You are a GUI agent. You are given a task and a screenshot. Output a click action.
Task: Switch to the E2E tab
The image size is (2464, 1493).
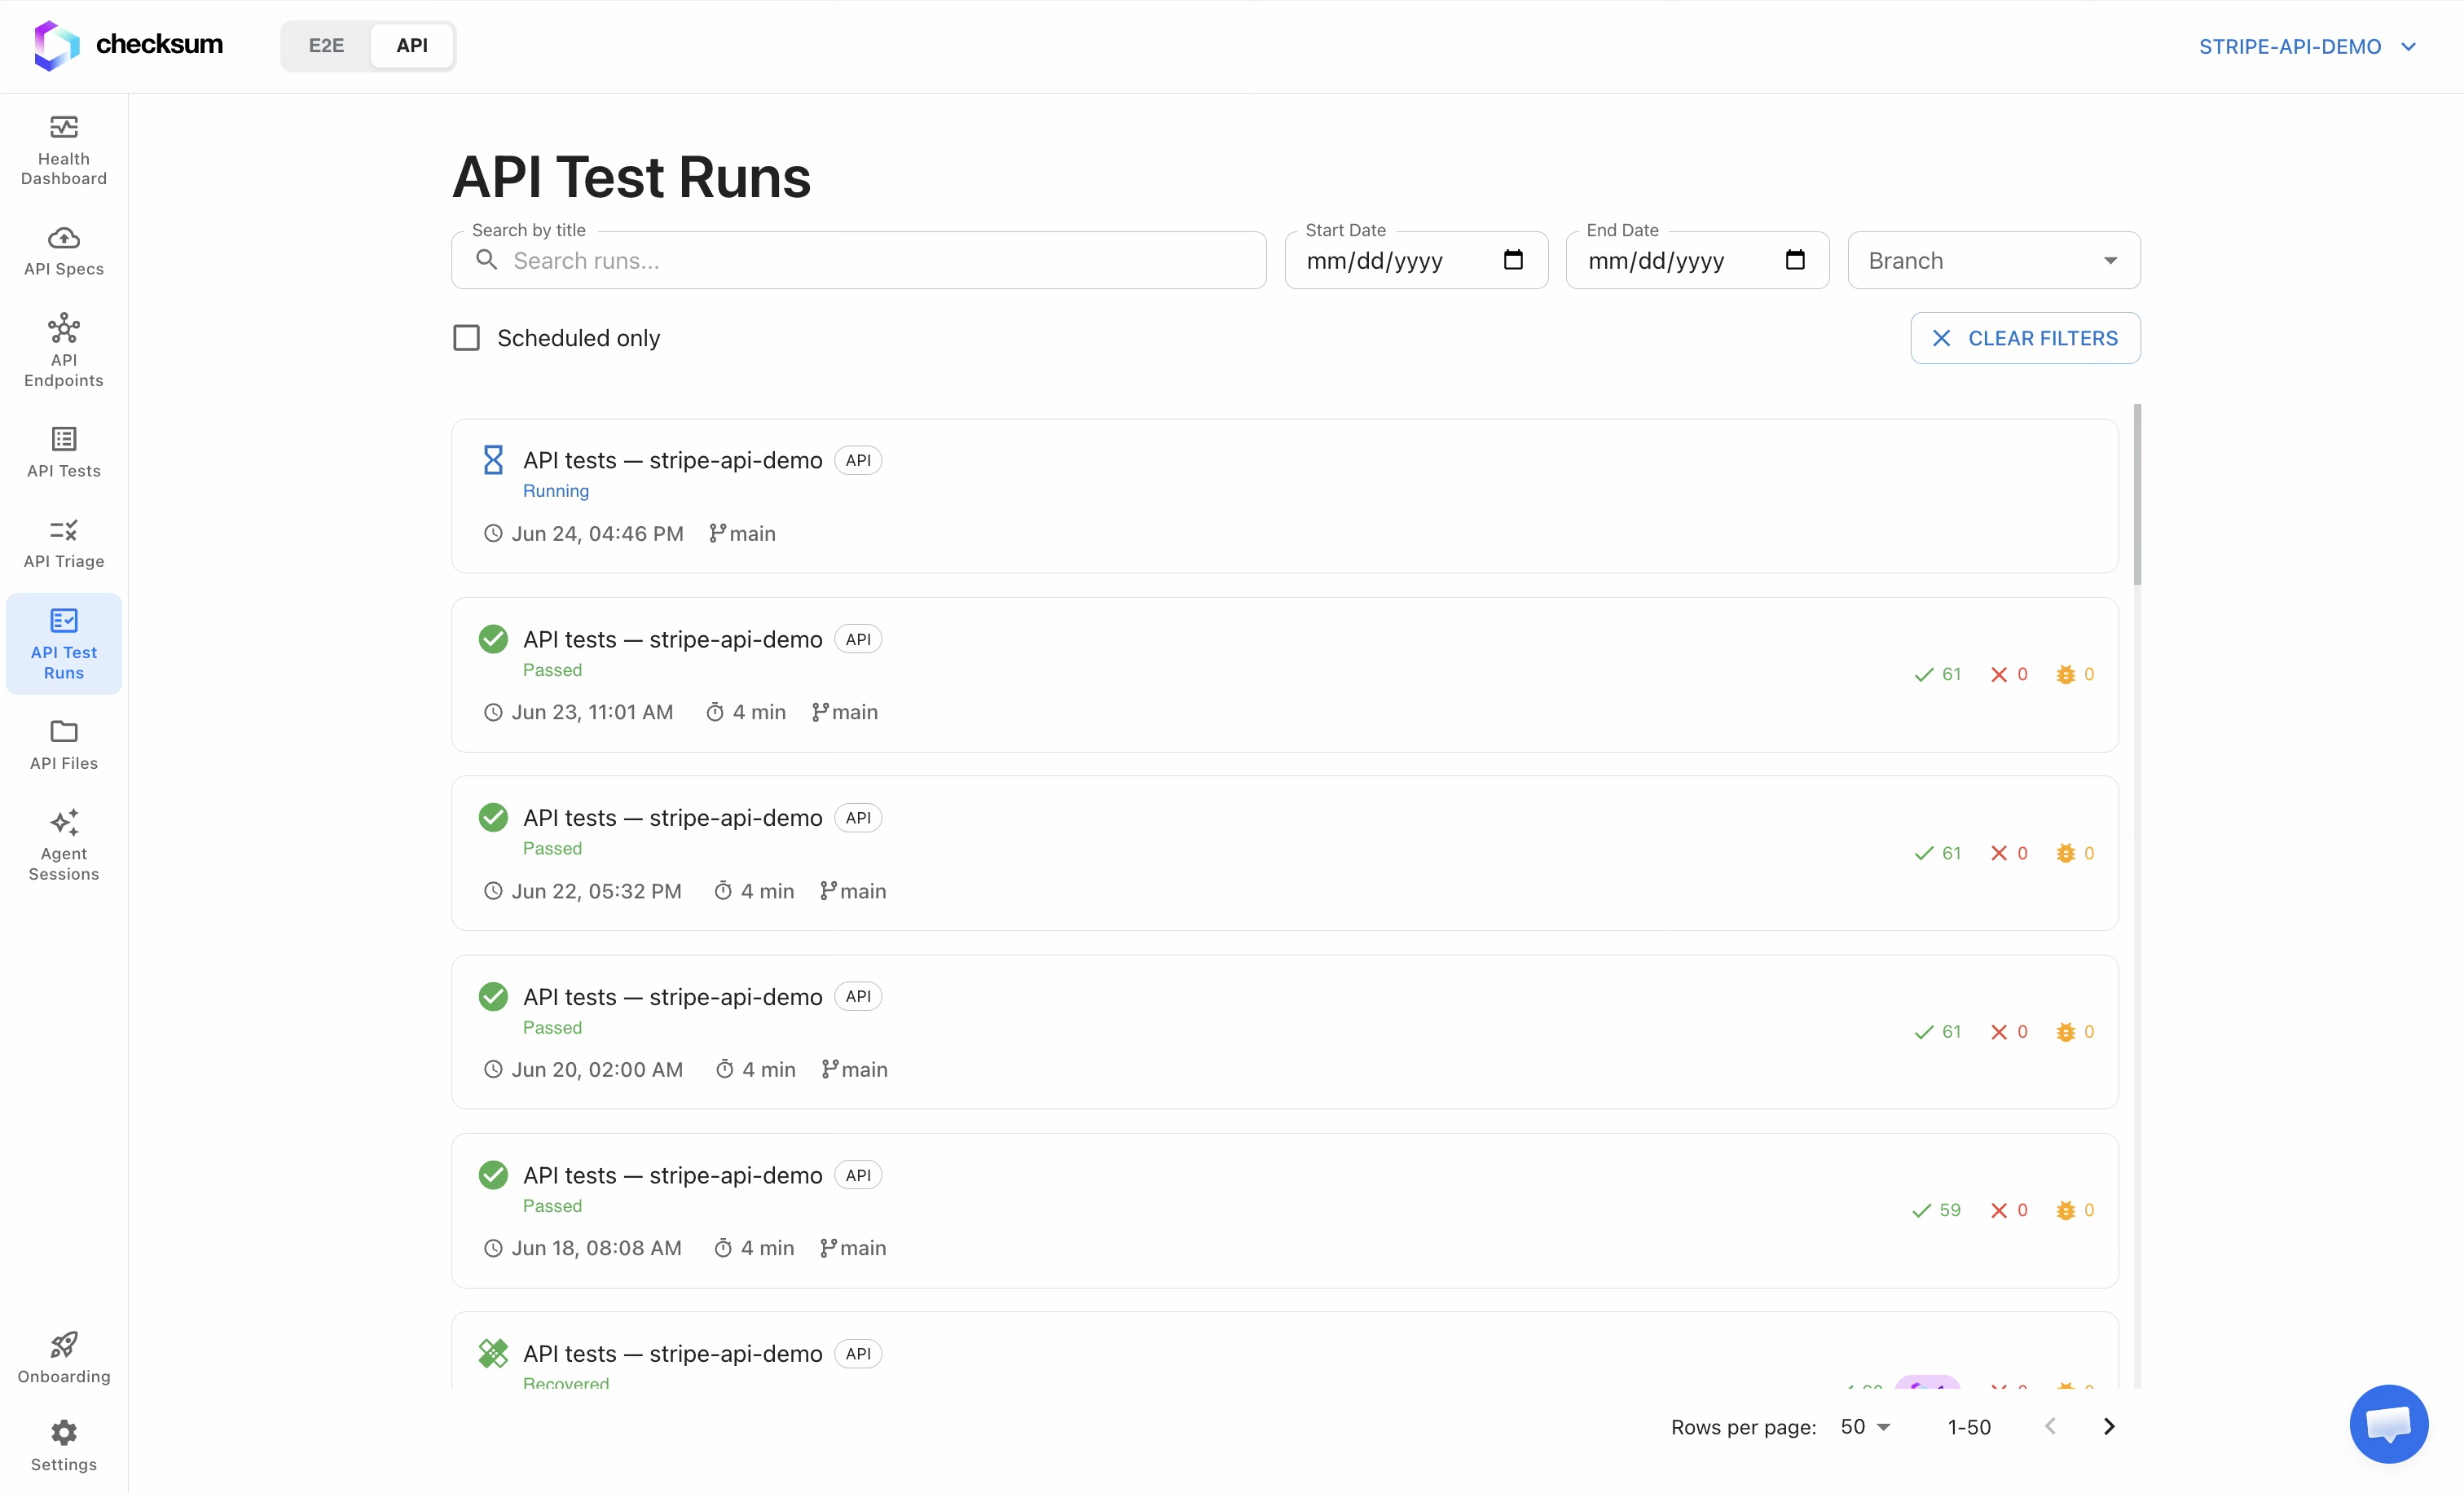pyautogui.click(x=326, y=45)
